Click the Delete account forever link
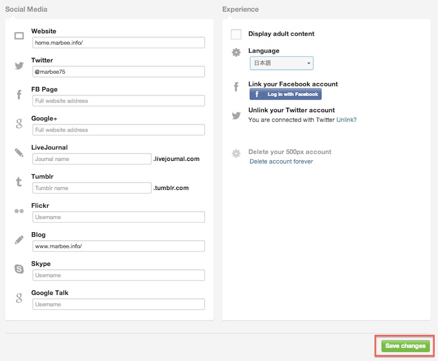 [281, 161]
